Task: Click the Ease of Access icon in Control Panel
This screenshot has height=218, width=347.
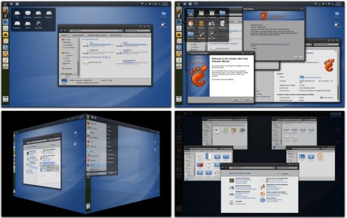Action: pos(263,200)
